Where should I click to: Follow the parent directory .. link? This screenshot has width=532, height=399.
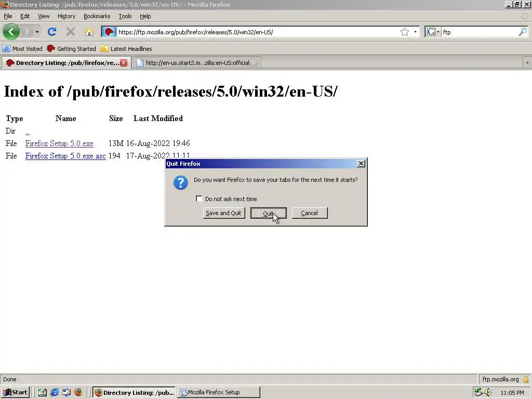coord(27,131)
